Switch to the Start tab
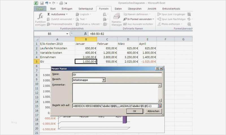Viewport: 226px width, 135px height. [53, 9]
